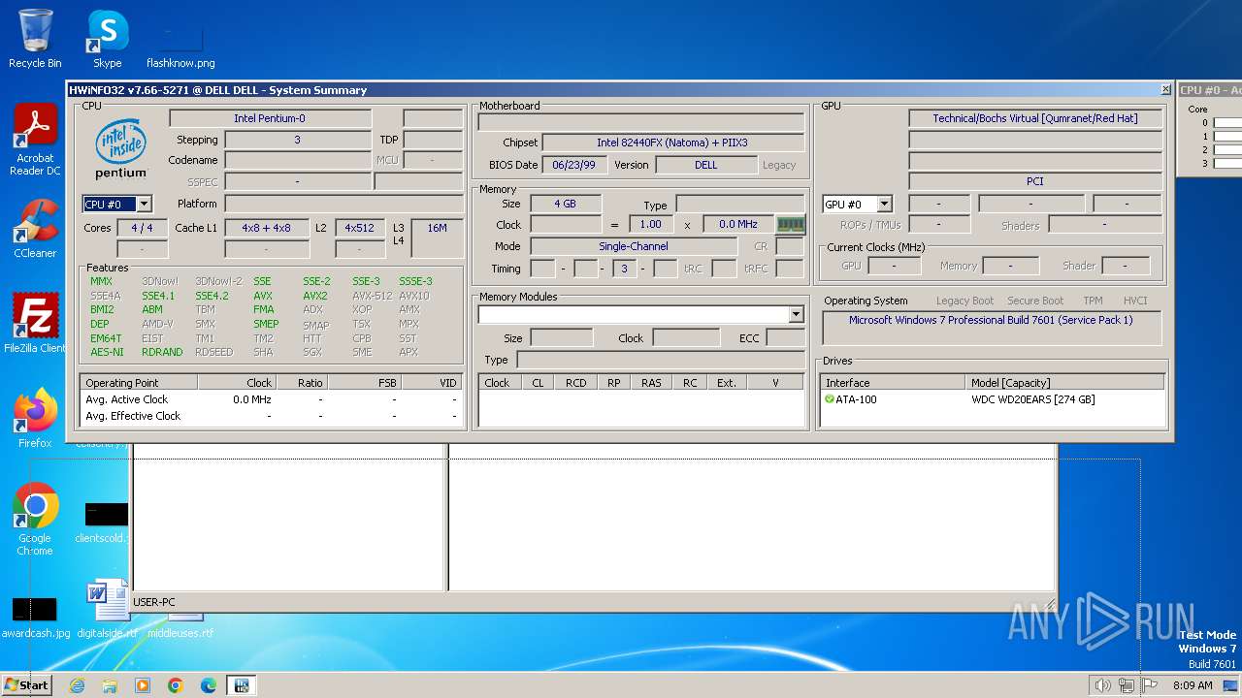1242x698 pixels.
Task: Click the Technical/Bochs Virtual GPU name field
Action: tap(1034, 118)
